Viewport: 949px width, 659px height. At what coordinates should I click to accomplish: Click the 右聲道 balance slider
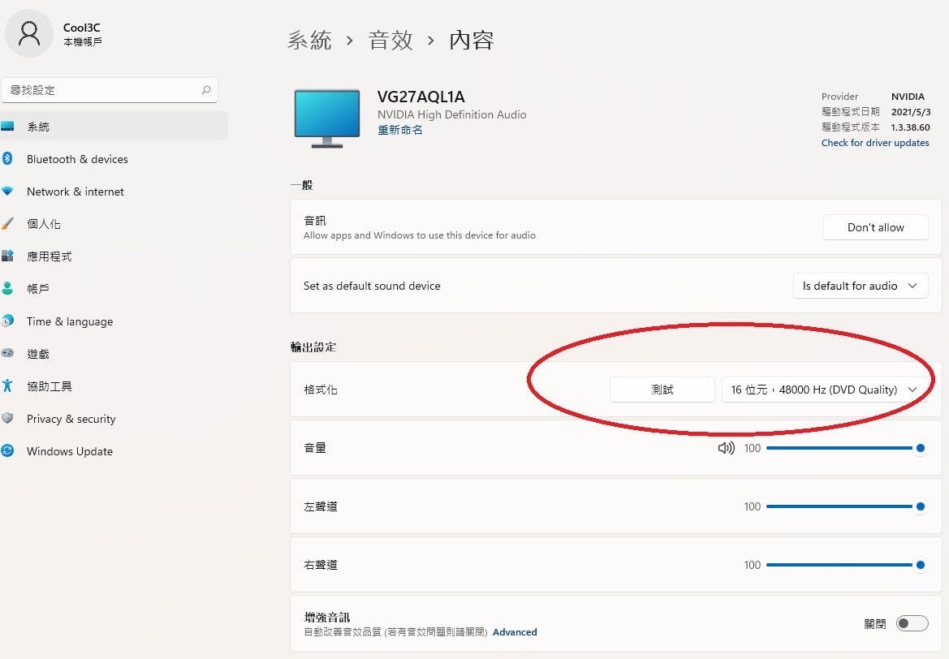coord(846,565)
